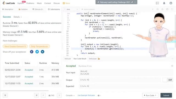Click the Run Code button
The height and width of the screenshot is (99, 176).
click(150, 95)
